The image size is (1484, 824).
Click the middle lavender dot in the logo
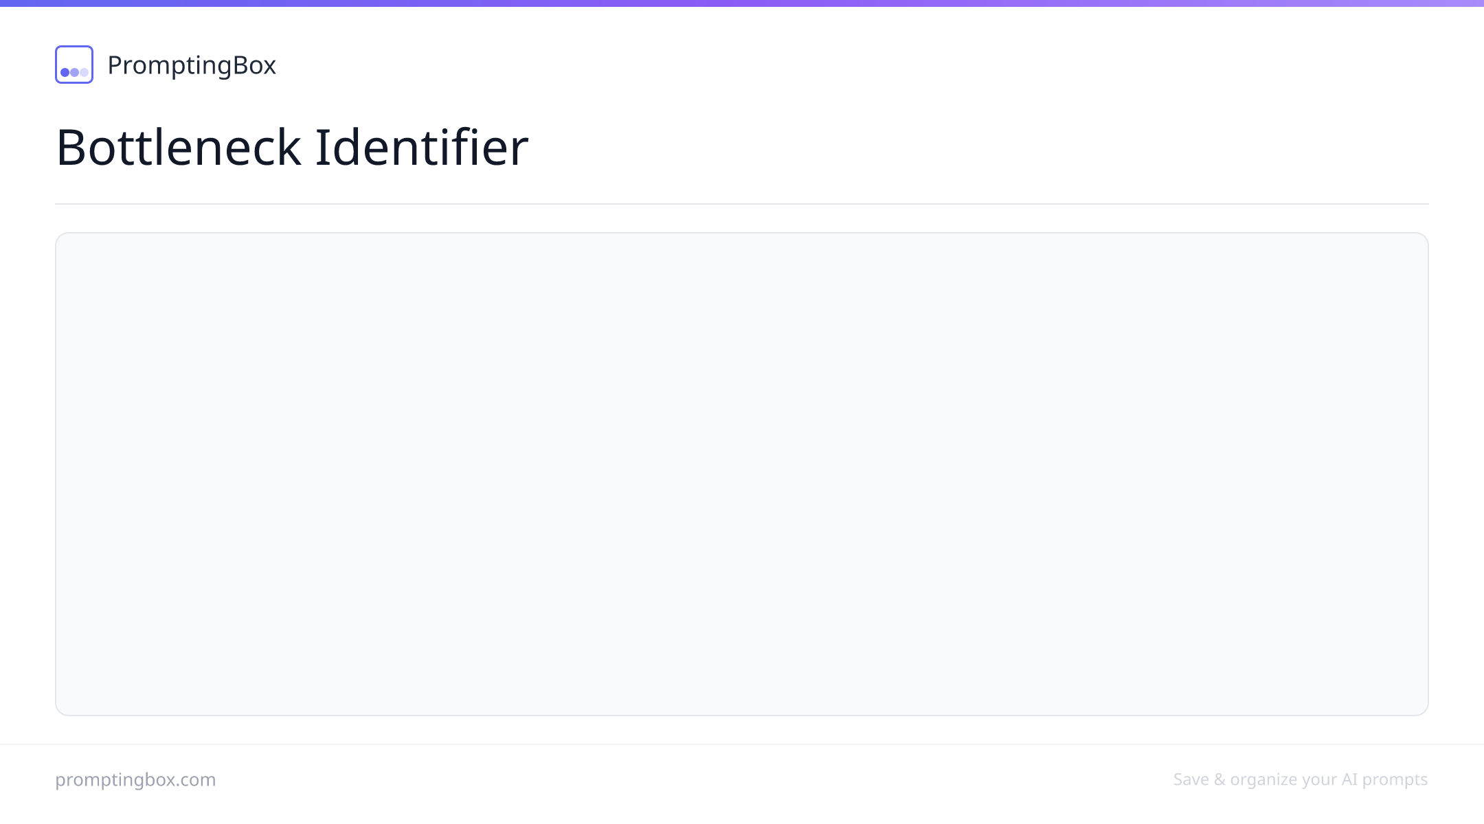[x=74, y=72]
